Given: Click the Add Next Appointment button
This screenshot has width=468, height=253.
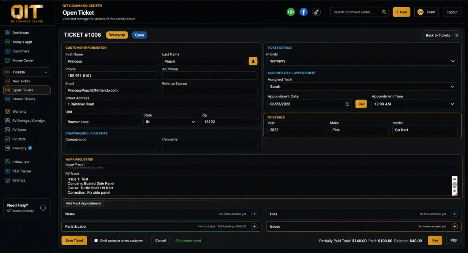Looking at the screenshot, I should tap(83, 203).
